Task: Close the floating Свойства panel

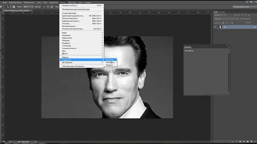Action: point(229,45)
